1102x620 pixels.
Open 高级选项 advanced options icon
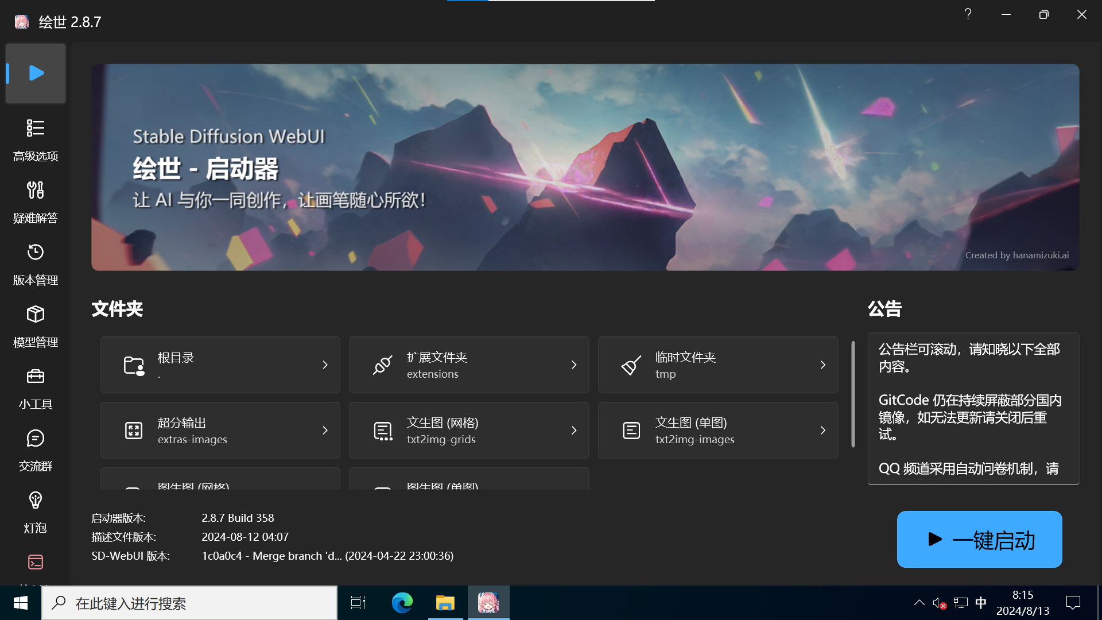click(36, 128)
